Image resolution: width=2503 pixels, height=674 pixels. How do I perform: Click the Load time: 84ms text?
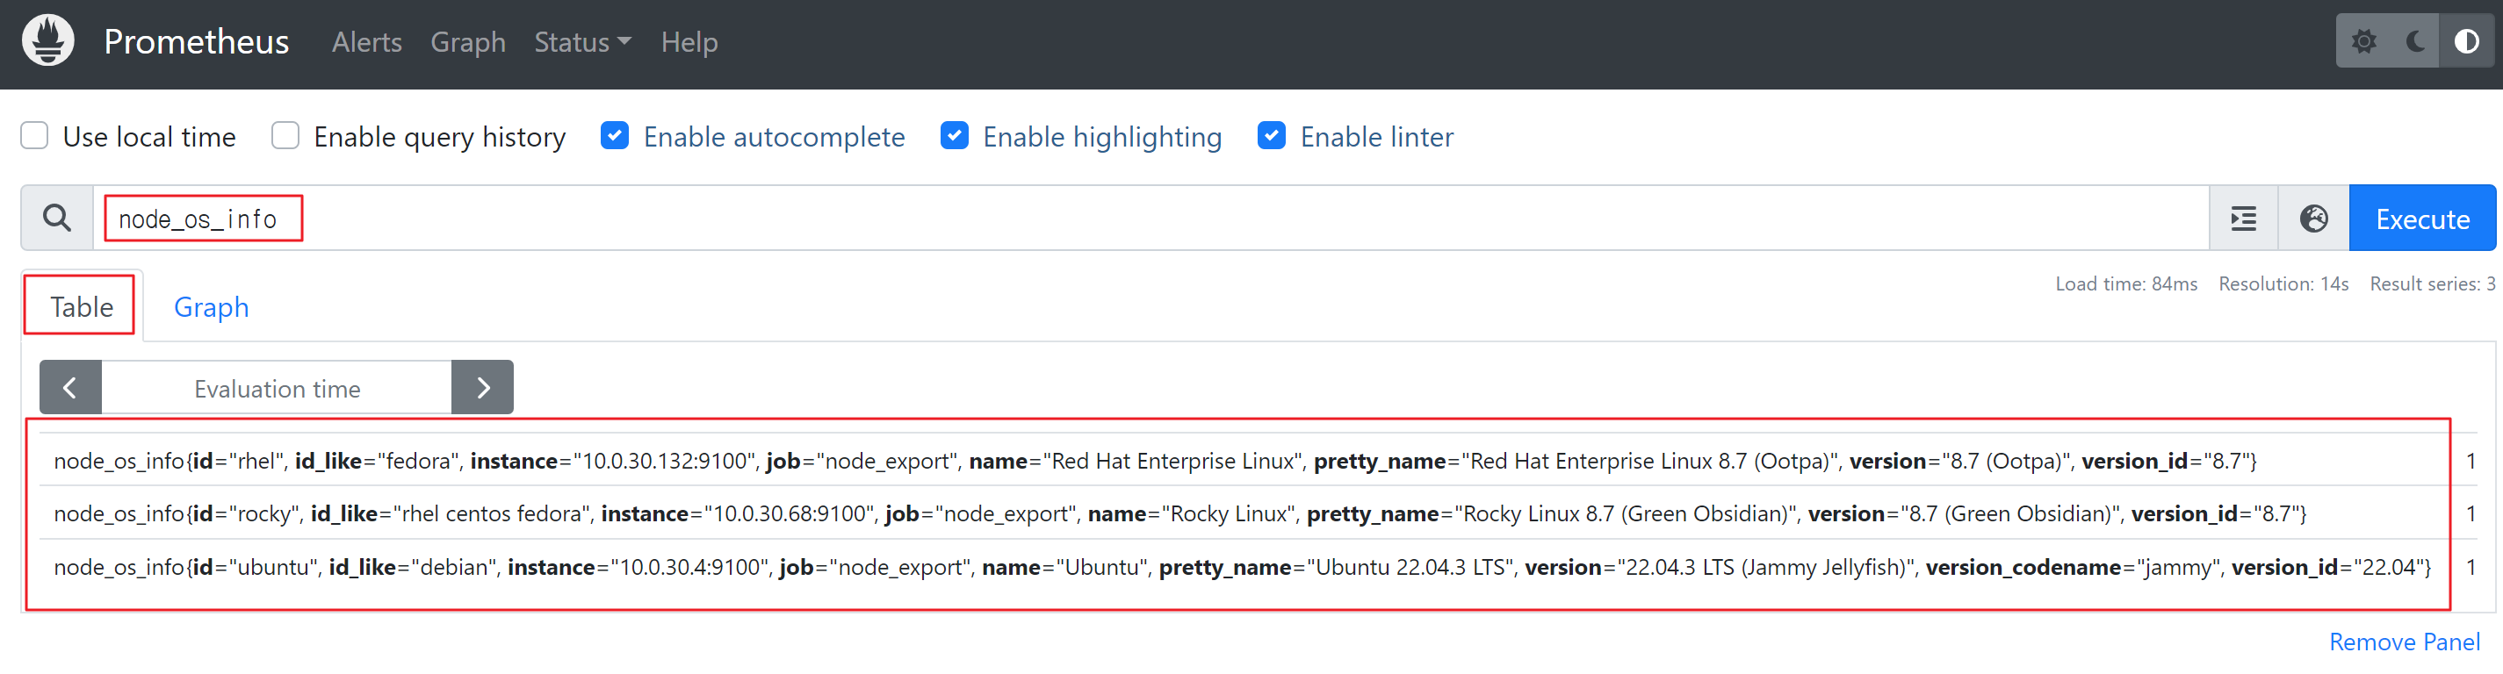[2126, 283]
